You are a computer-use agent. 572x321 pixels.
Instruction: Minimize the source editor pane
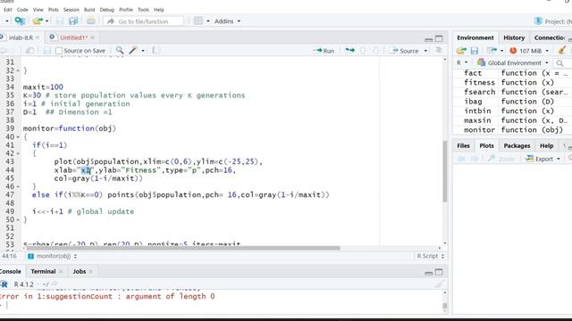[x=429, y=38]
